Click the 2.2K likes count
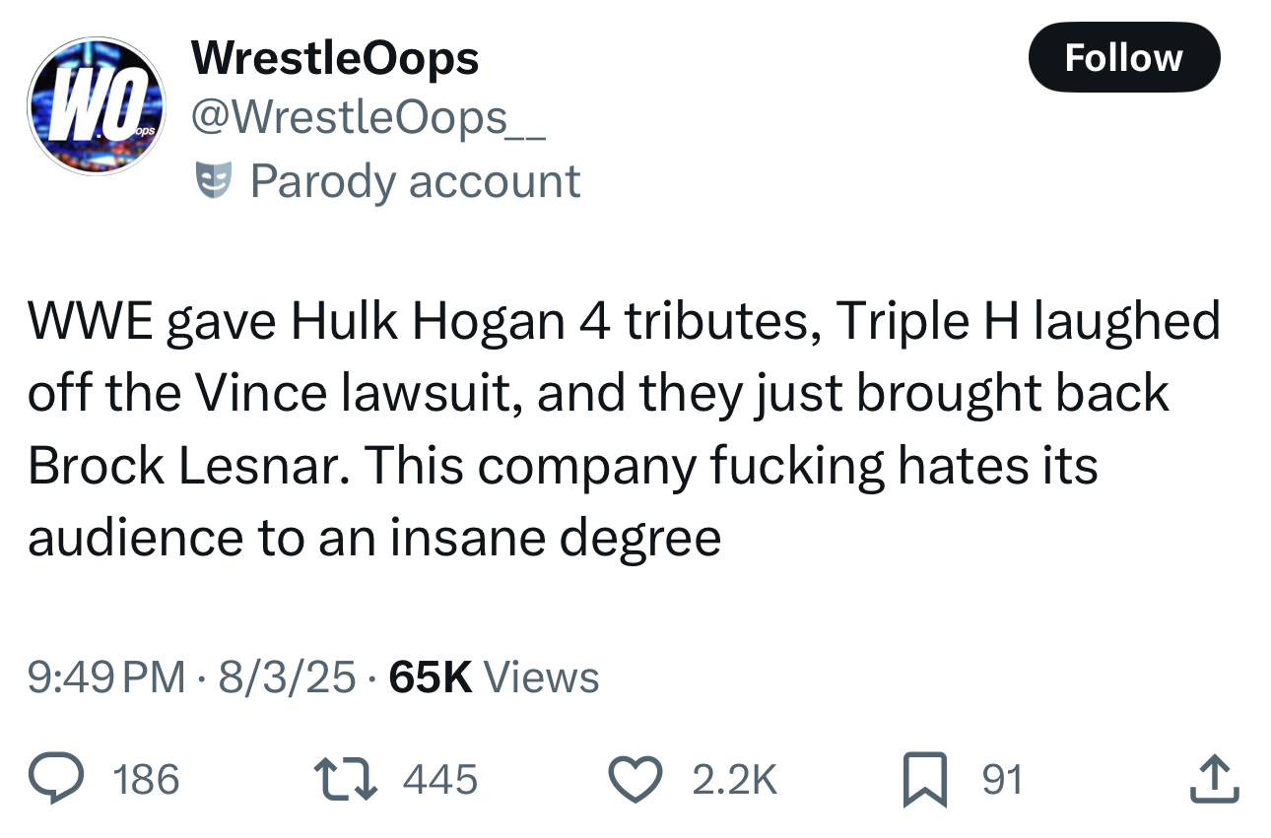Screen dimensions: 1271x838 pos(735,780)
